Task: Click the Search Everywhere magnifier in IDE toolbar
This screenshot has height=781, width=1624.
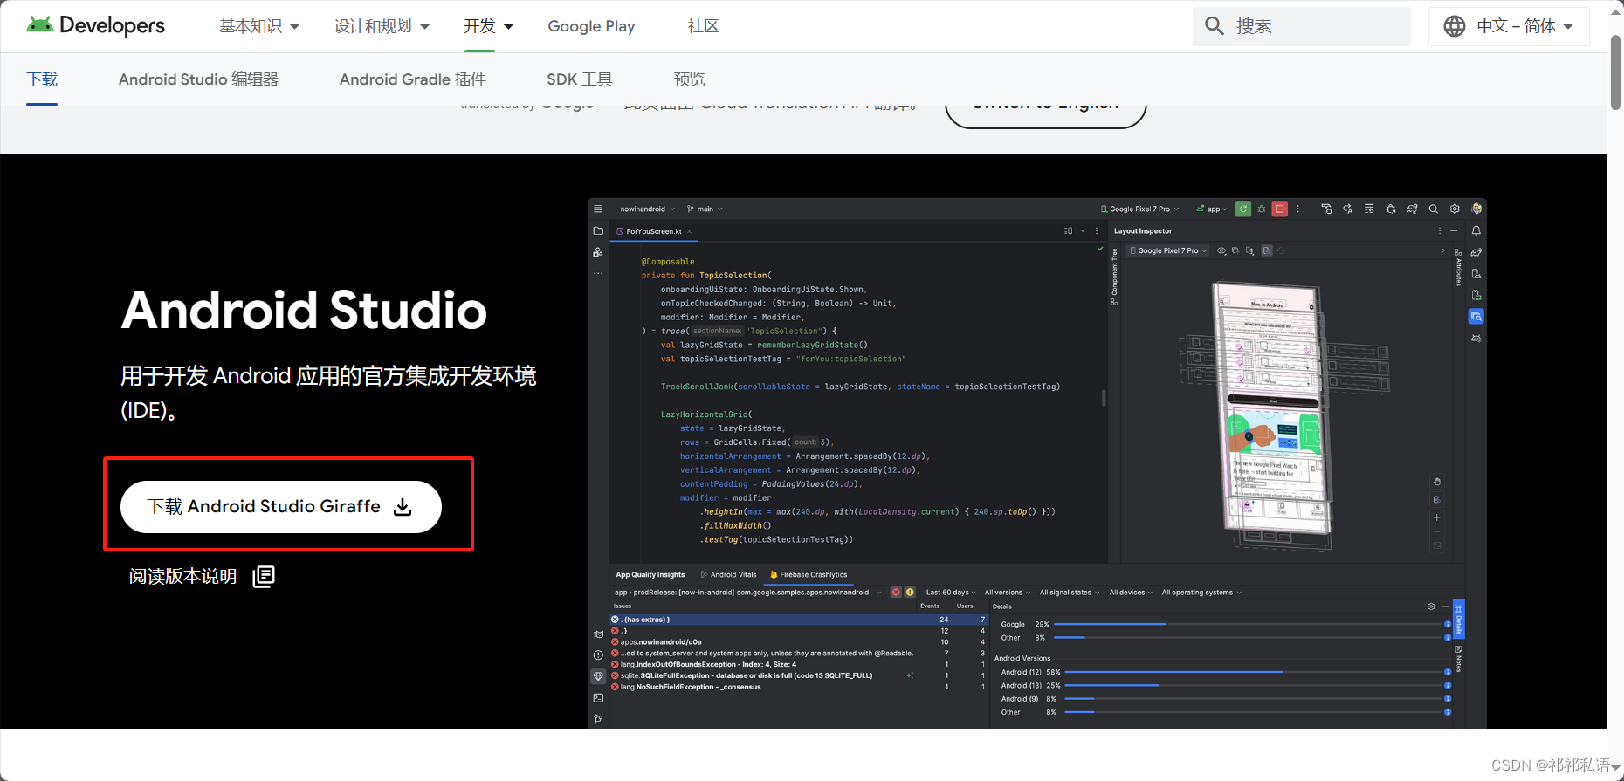Action: coord(1433,209)
